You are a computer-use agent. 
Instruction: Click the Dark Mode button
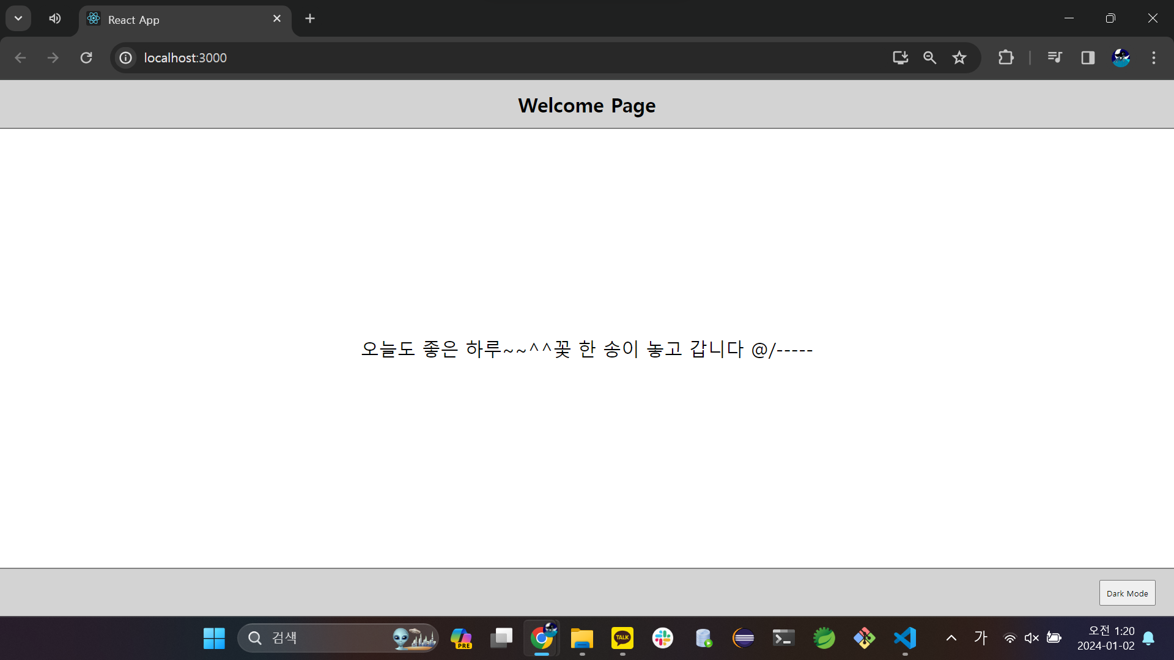coord(1127,593)
